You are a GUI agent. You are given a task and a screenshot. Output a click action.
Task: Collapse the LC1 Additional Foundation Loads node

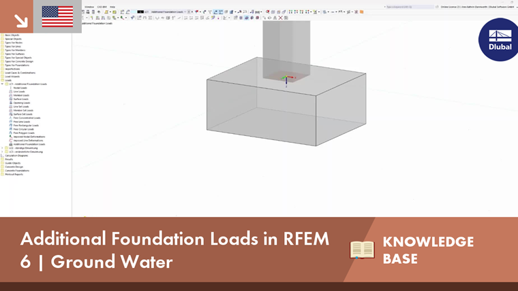tap(2, 84)
